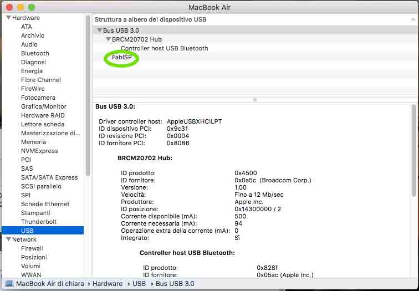Click the Fino a 12 Mb/sec value

pyautogui.click(x=259, y=195)
